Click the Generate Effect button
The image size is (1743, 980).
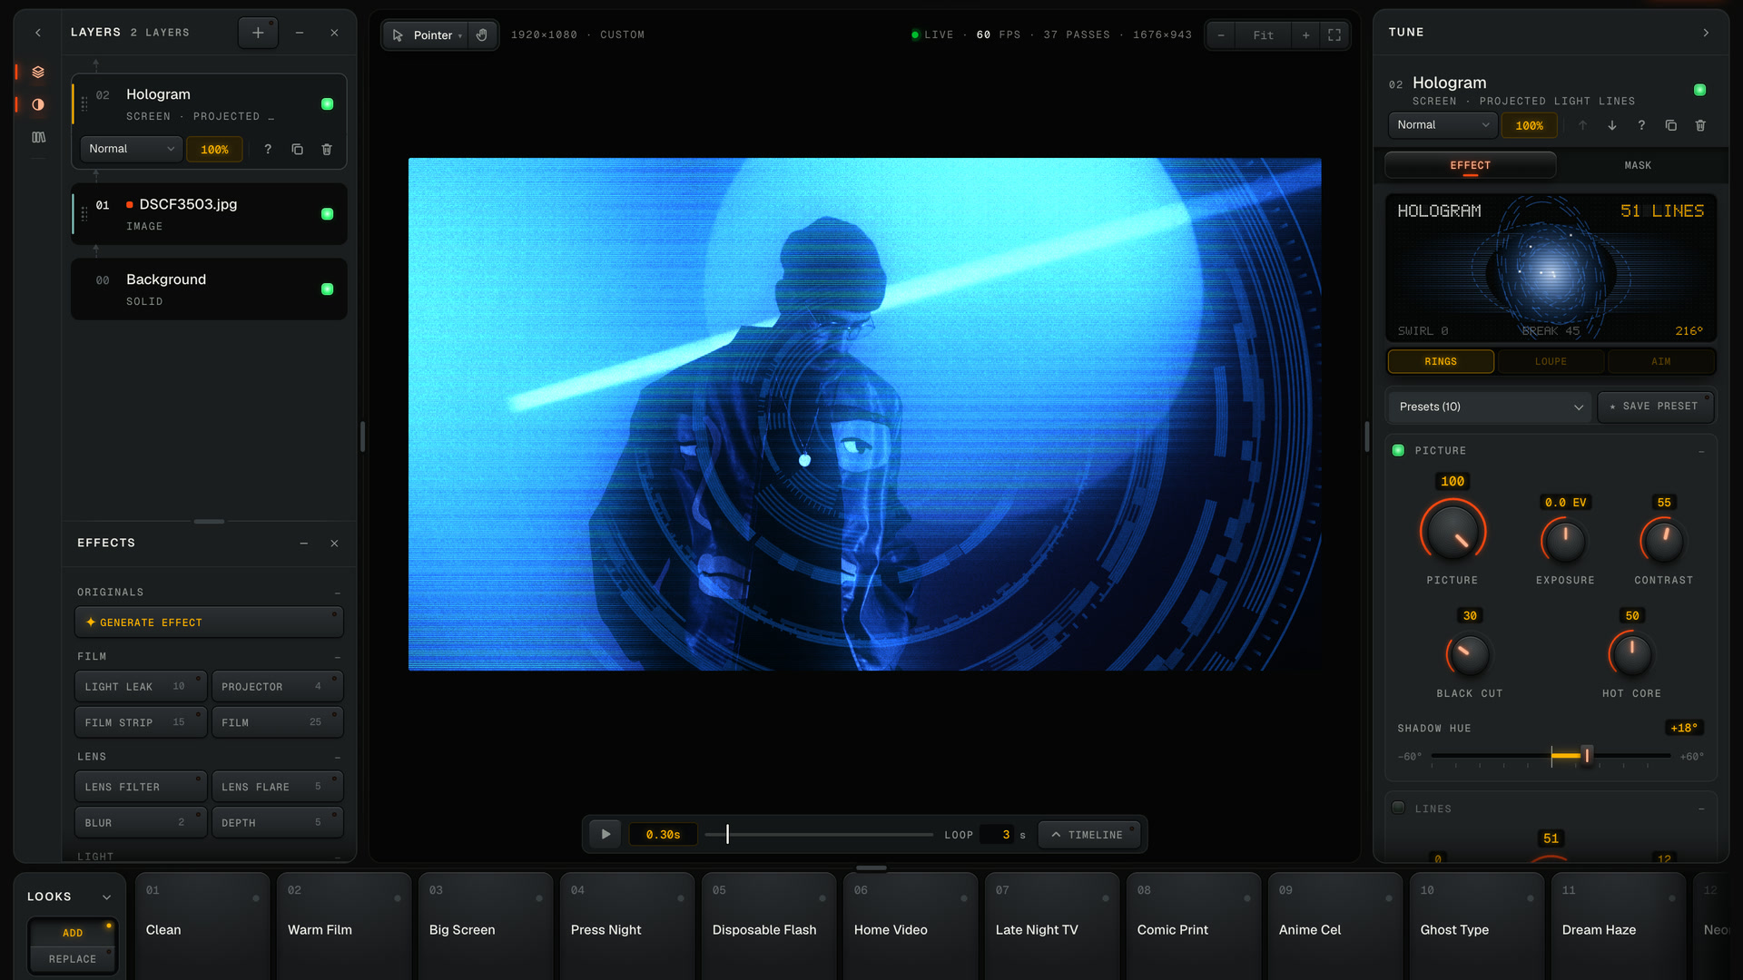(209, 622)
